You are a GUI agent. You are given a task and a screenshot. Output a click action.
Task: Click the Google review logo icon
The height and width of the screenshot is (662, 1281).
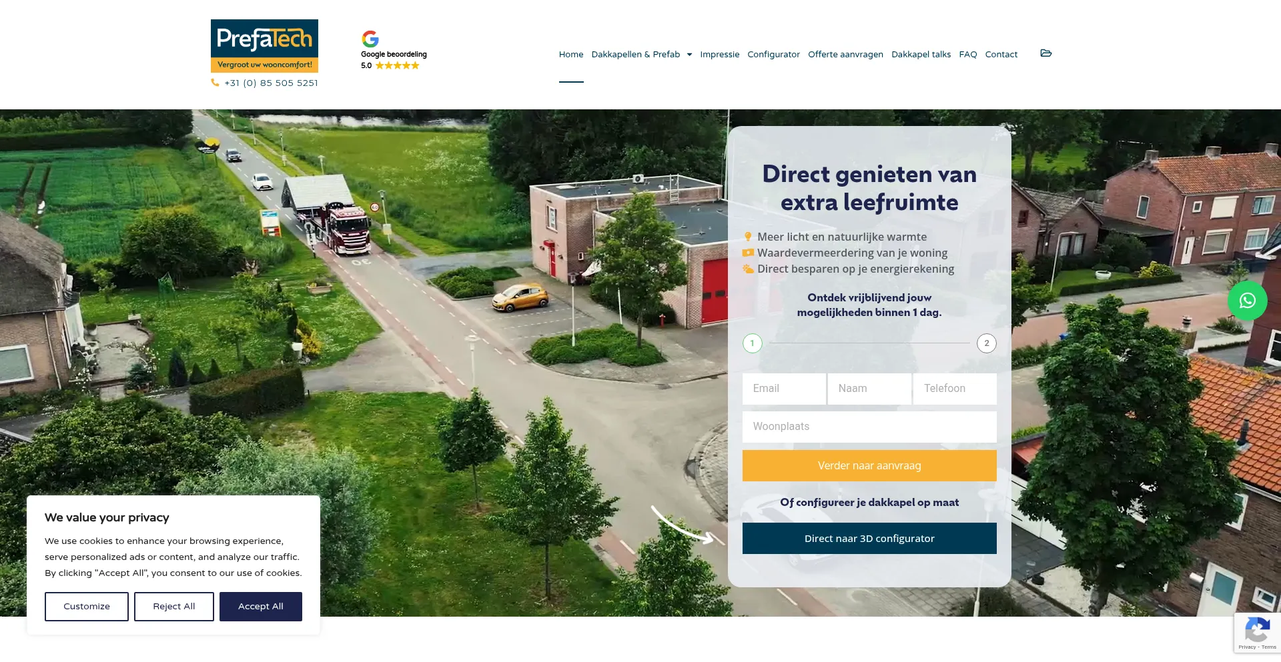370,39
